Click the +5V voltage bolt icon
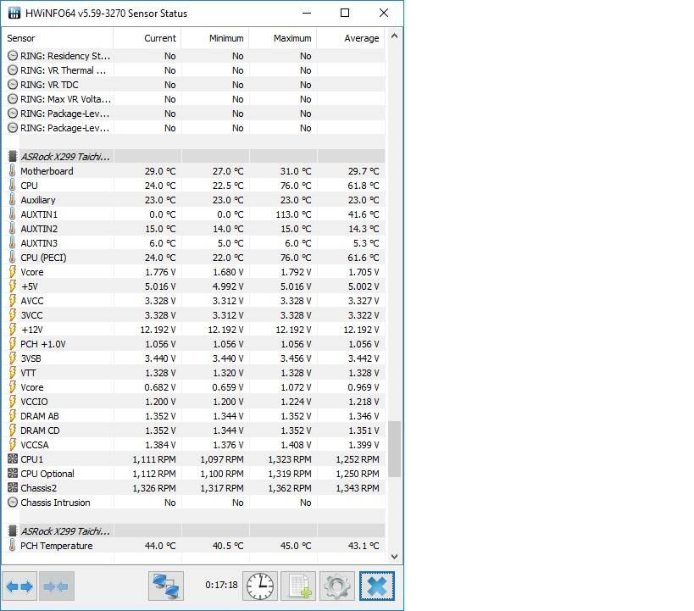This screenshot has width=694, height=611. coord(13,286)
